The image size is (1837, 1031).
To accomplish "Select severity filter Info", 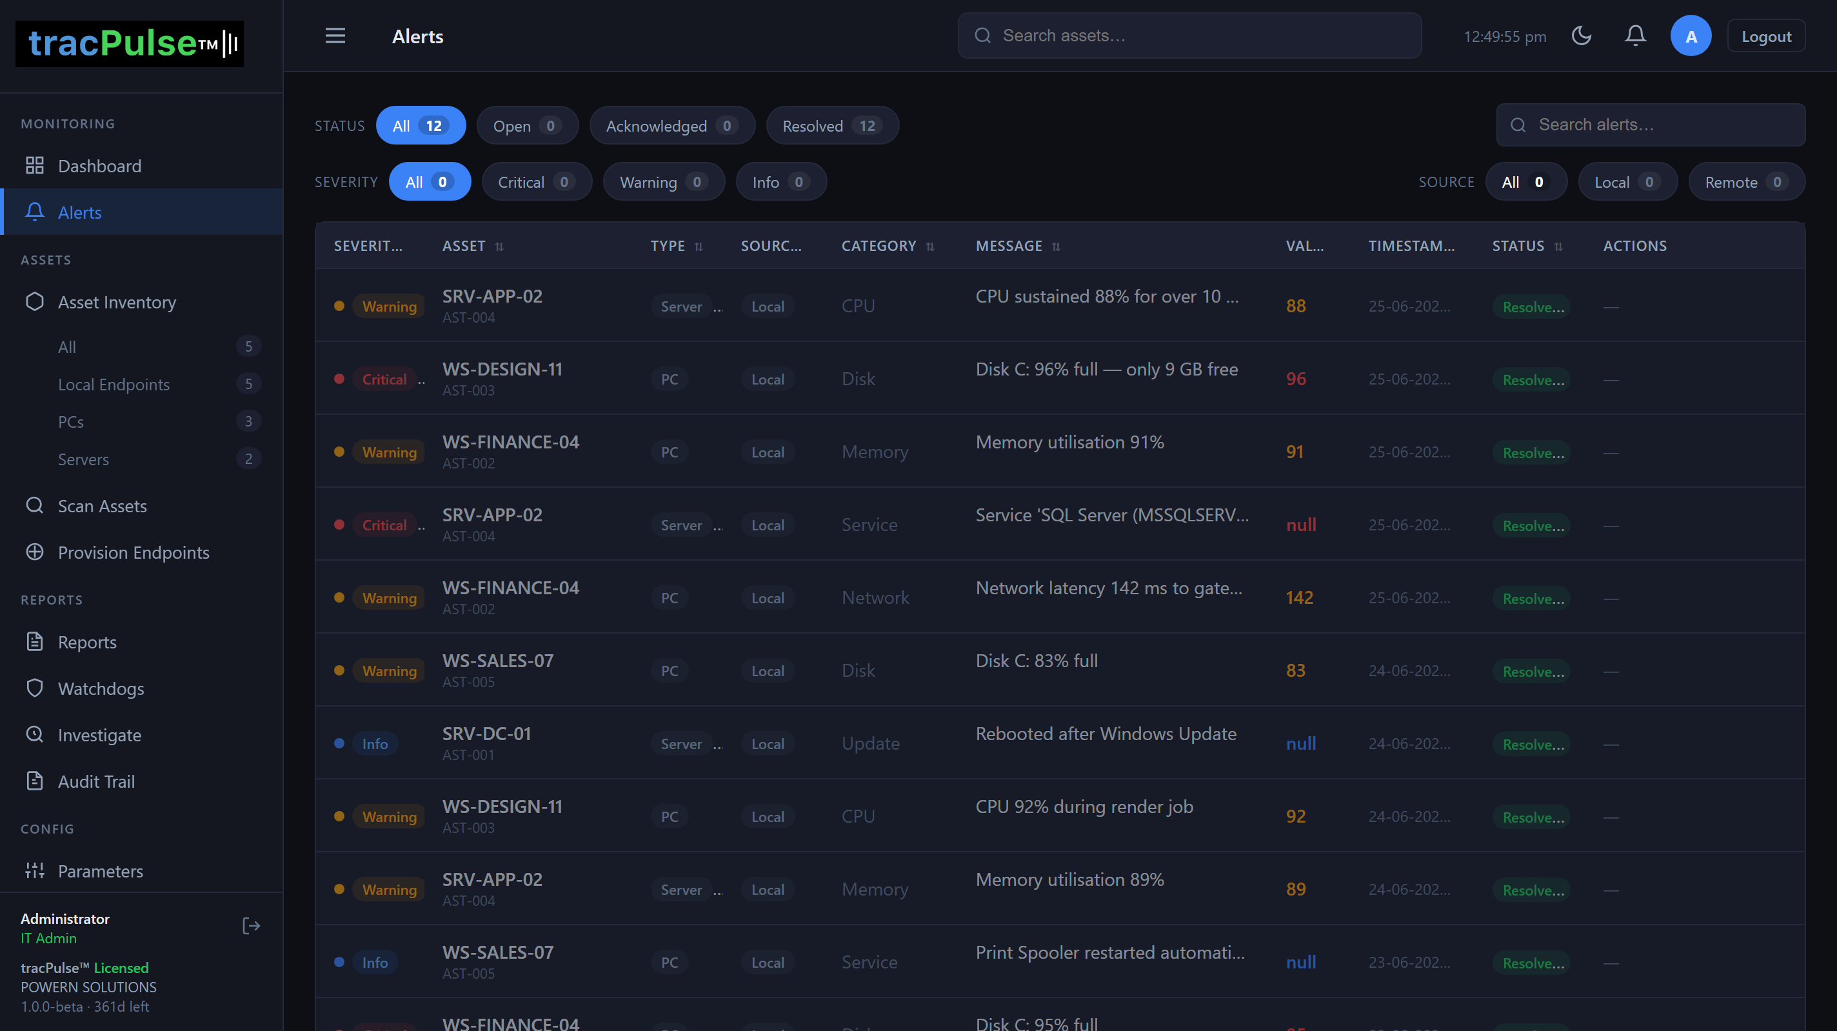I will pyautogui.click(x=781, y=182).
